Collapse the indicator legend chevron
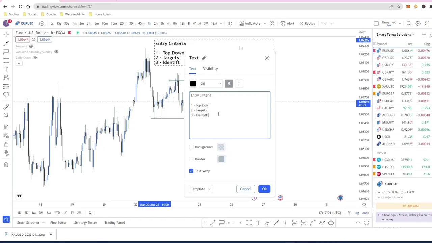This screenshot has width=432, height=243. click(19, 63)
